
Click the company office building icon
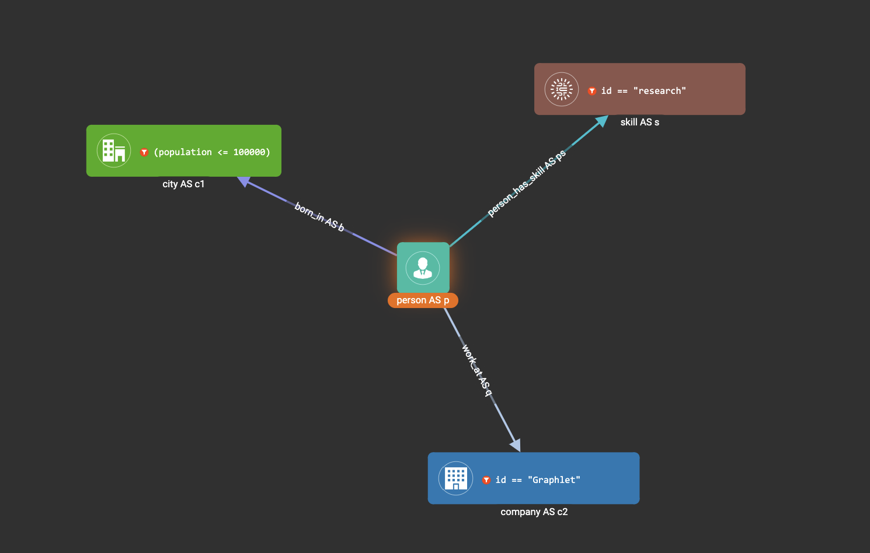[x=455, y=478]
